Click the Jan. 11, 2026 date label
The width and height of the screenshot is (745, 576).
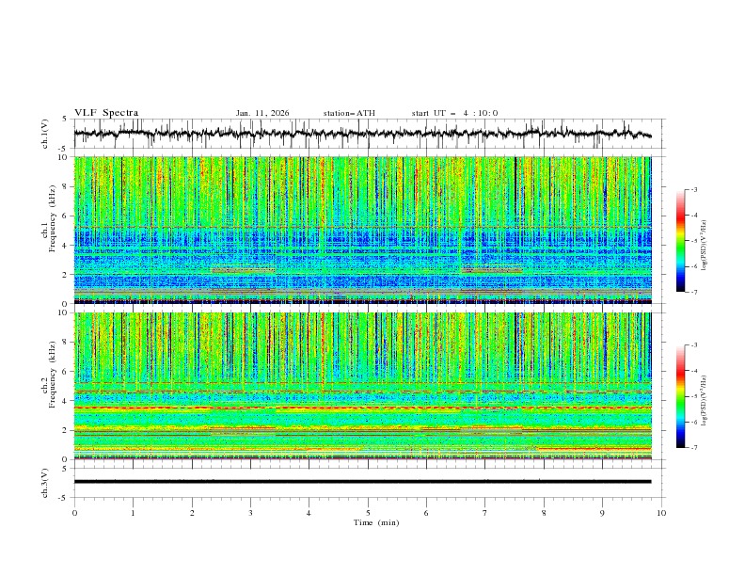pyautogui.click(x=262, y=113)
